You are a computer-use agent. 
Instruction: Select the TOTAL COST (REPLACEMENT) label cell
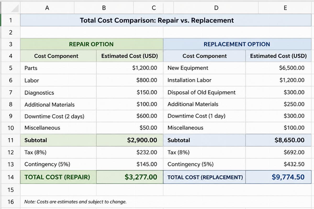[x=204, y=177]
